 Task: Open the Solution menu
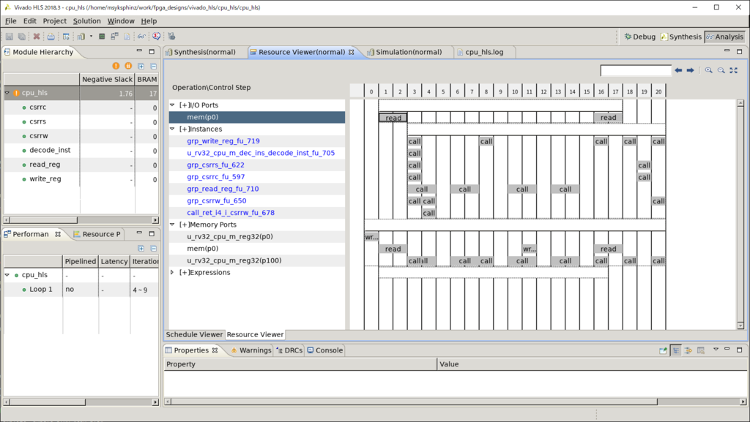(86, 21)
